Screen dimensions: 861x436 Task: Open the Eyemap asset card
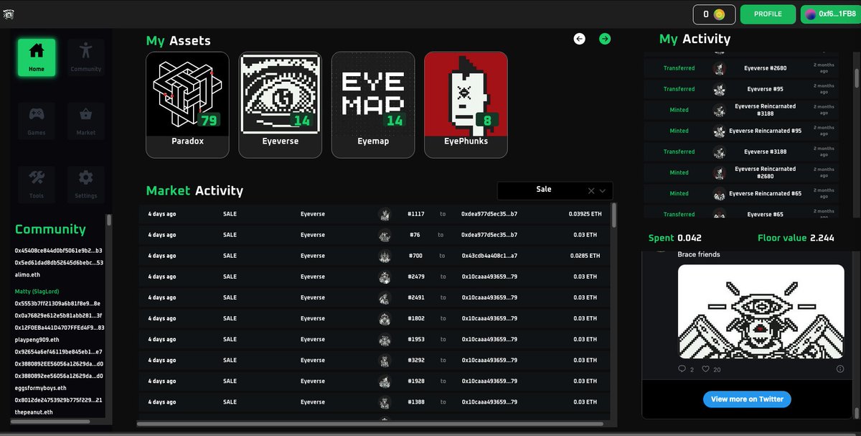tap(373, 105)
